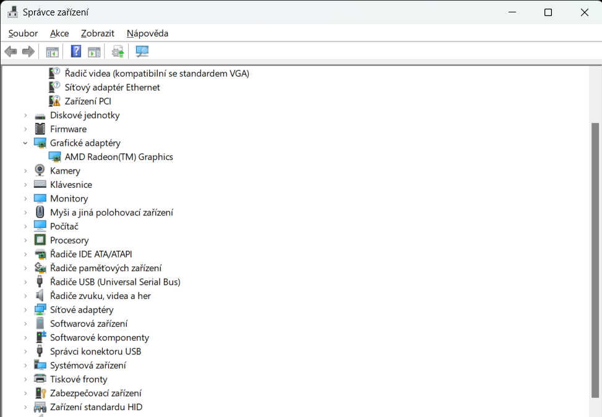Select 'Řadiče USB (Universal Serial Bus)' label
Image resolution: width=602 pixels, height=417 pixels.
(115, 282)
